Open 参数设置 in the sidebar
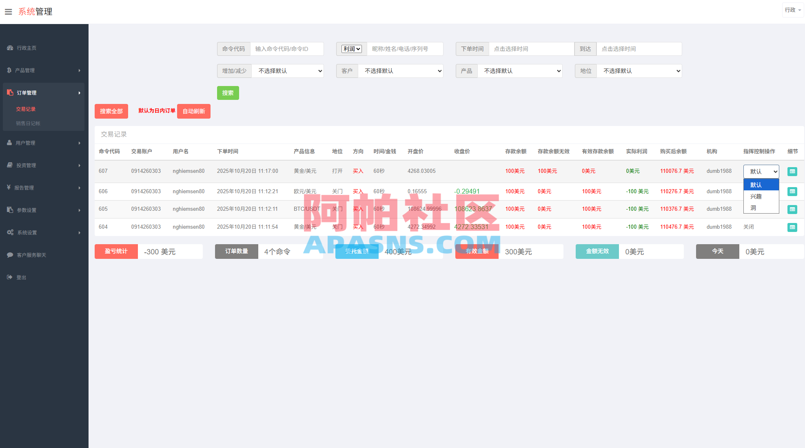The image size is (805, 448). [x=26, y=210]
